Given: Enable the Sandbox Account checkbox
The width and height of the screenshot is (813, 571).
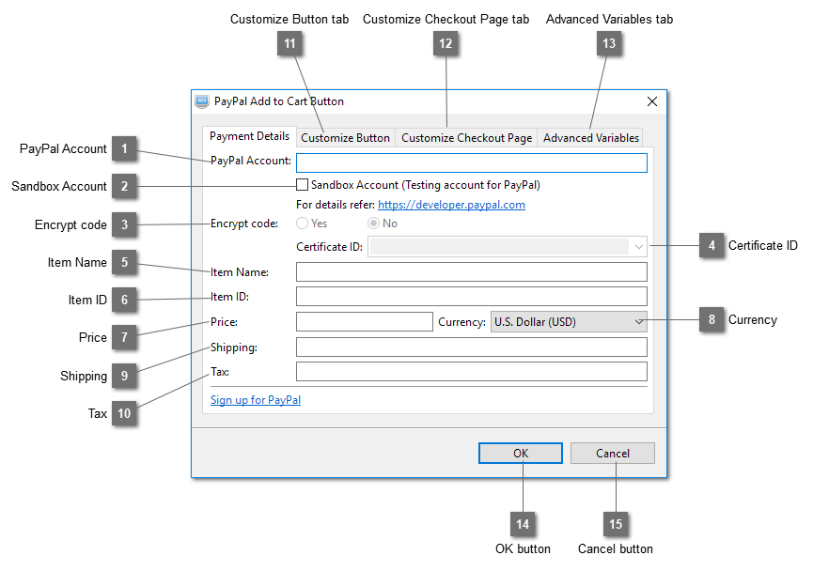Looking at the screenshot, I should click(x=303, y=185).
